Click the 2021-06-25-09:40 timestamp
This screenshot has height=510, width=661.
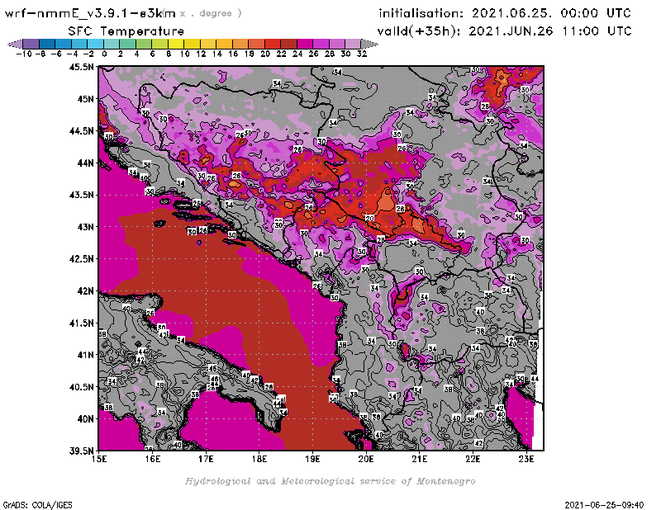(604, 505)
